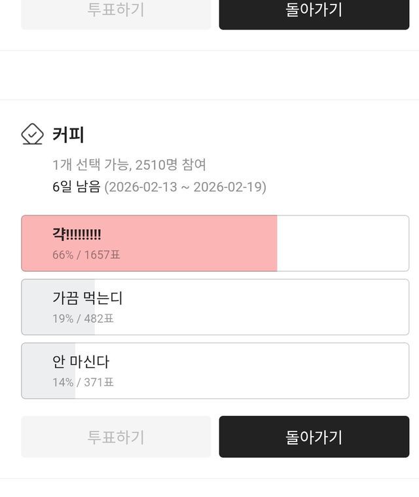Tap the bottom 돌아가기 button

(314, 437)
